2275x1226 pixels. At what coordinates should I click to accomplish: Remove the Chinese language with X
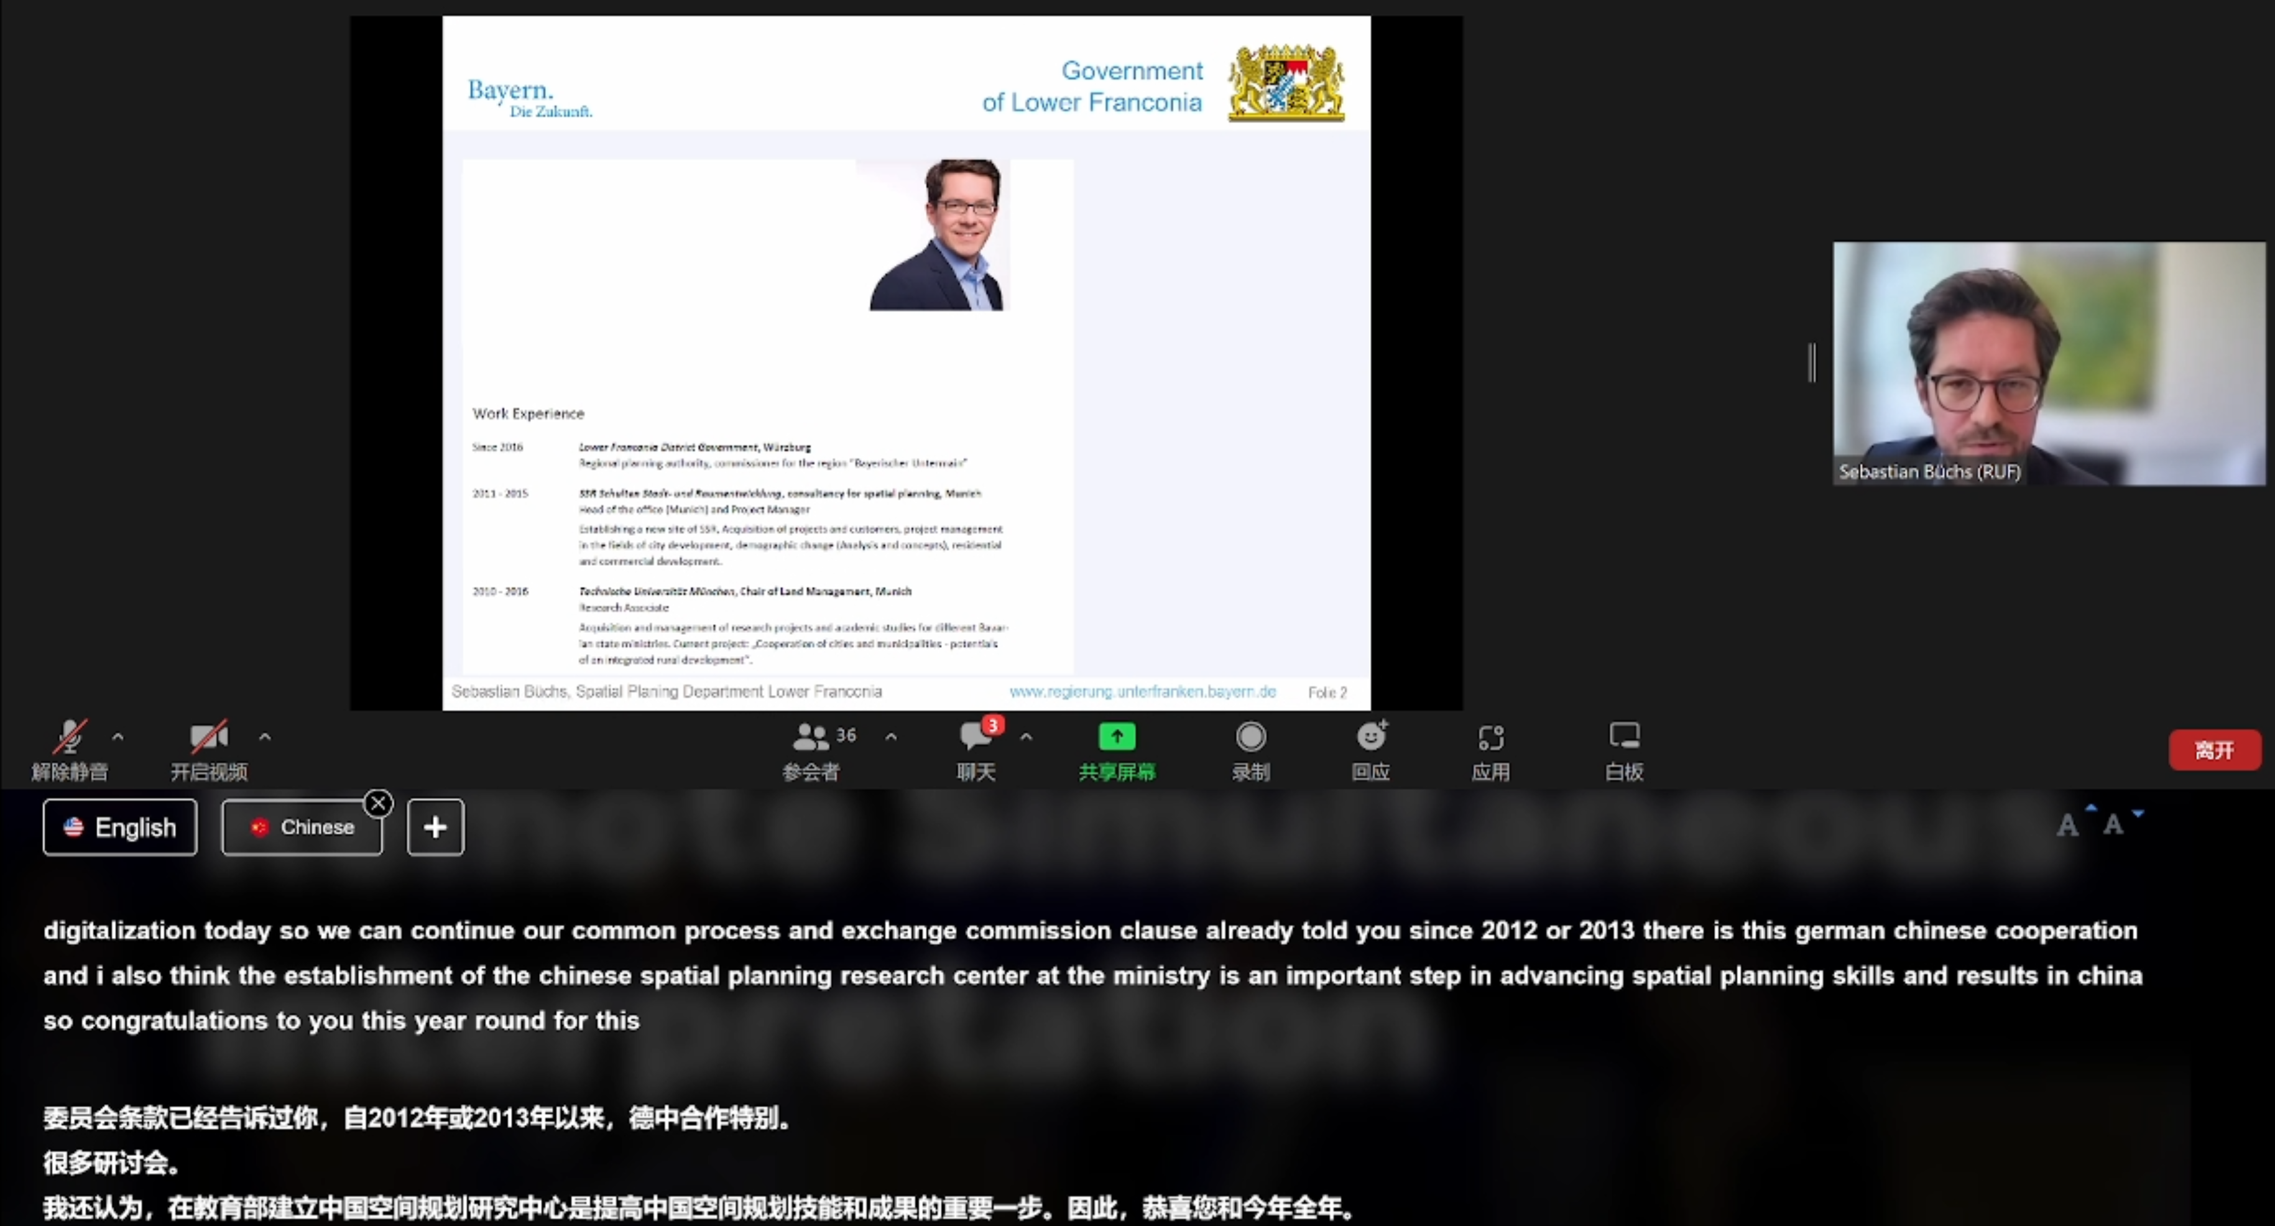379,803
